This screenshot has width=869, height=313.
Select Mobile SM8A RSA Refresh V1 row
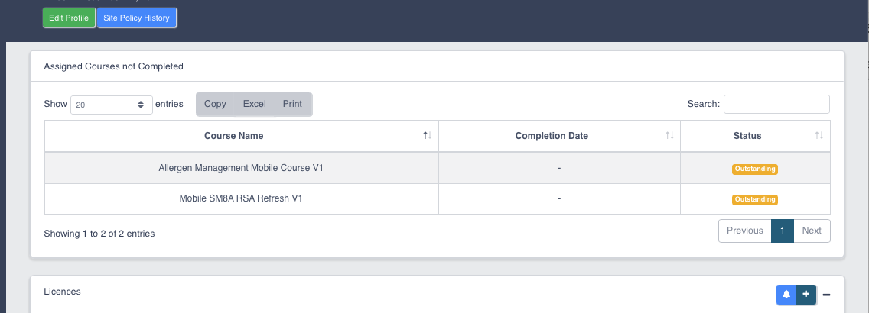pyautogui.click(x=438, y=198)
